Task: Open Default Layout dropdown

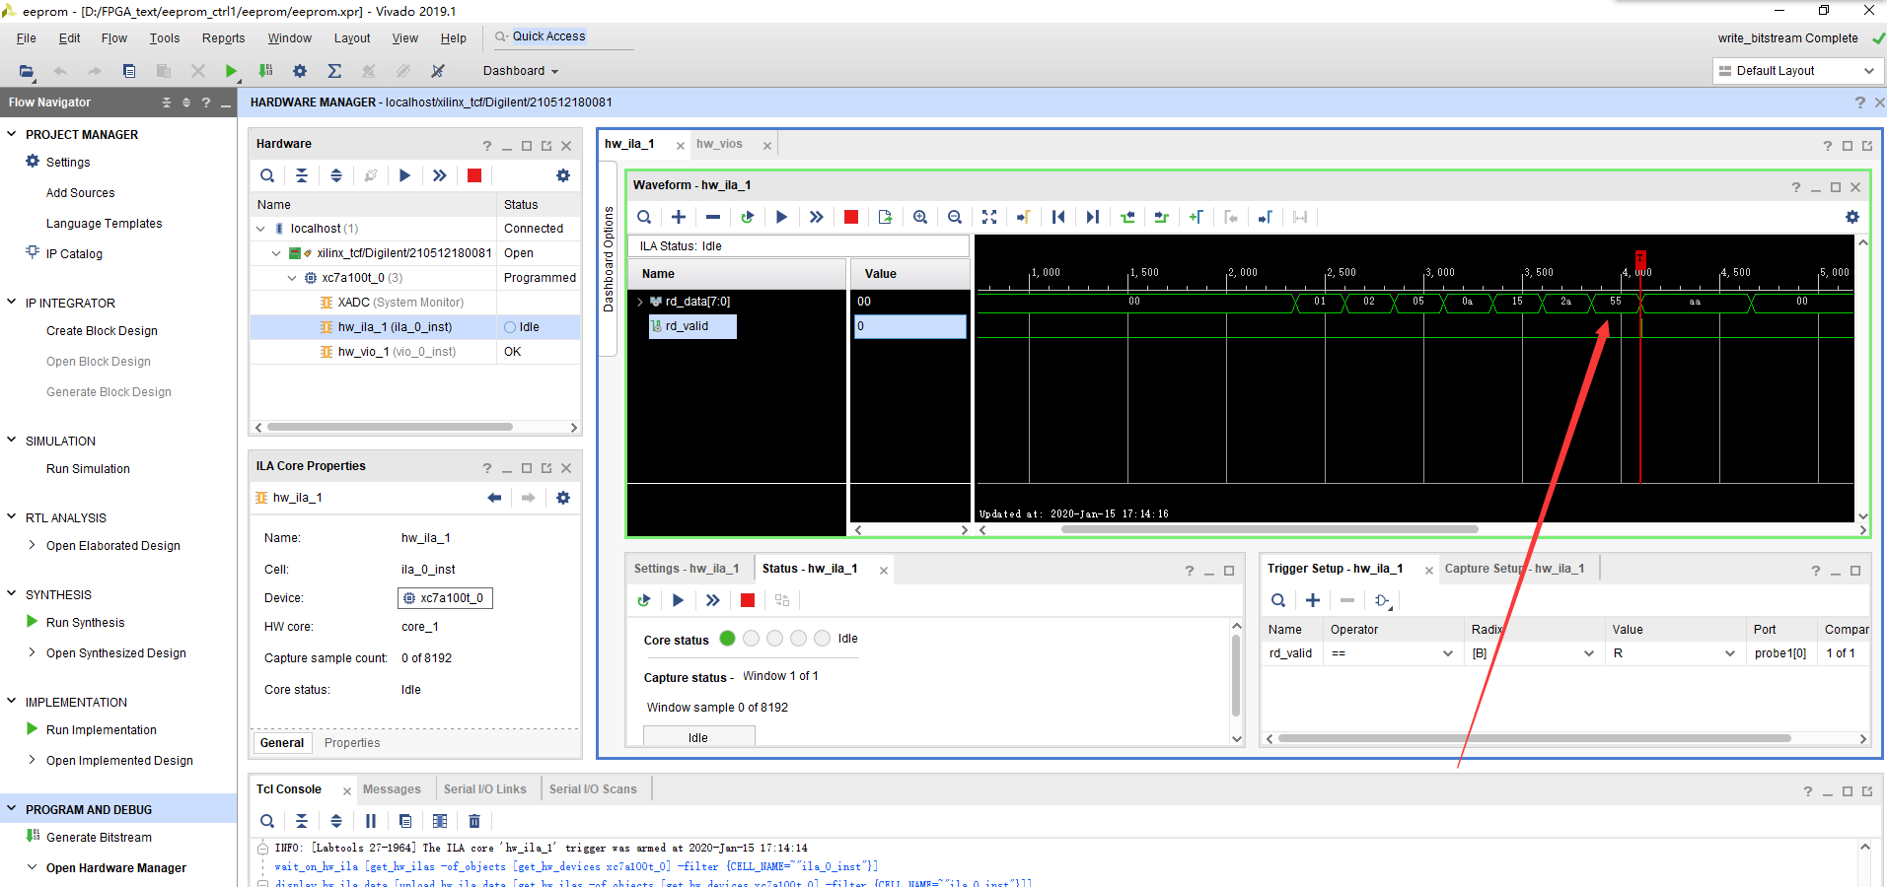Action: 1798,71
